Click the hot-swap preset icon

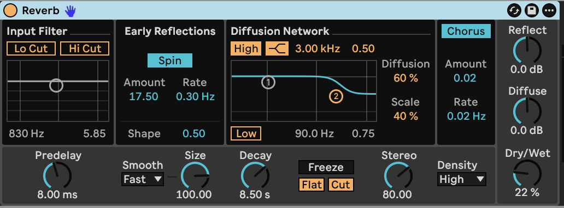tap(514, 11)
